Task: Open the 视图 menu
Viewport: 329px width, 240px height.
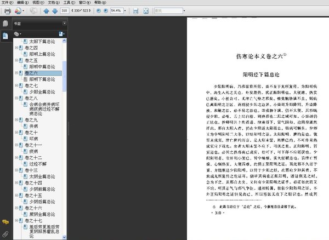Action: (38, 3)
